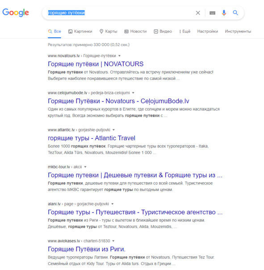The image size is (264, 270).
Task: Open Инструменты search tools
Action: pyautogui.click(x=238, y=31)
